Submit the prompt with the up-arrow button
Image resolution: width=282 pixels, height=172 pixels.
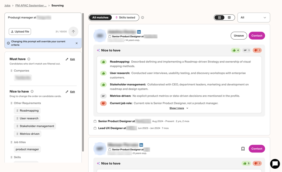click(x=73, y=31)
